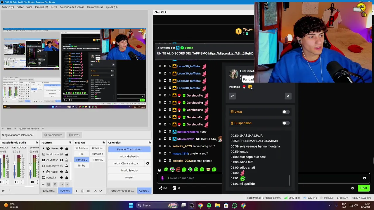Image resolution: width=374 pixels, height=210 pixels.
Task: Click mute icon on user card
Action: (288, 96)
